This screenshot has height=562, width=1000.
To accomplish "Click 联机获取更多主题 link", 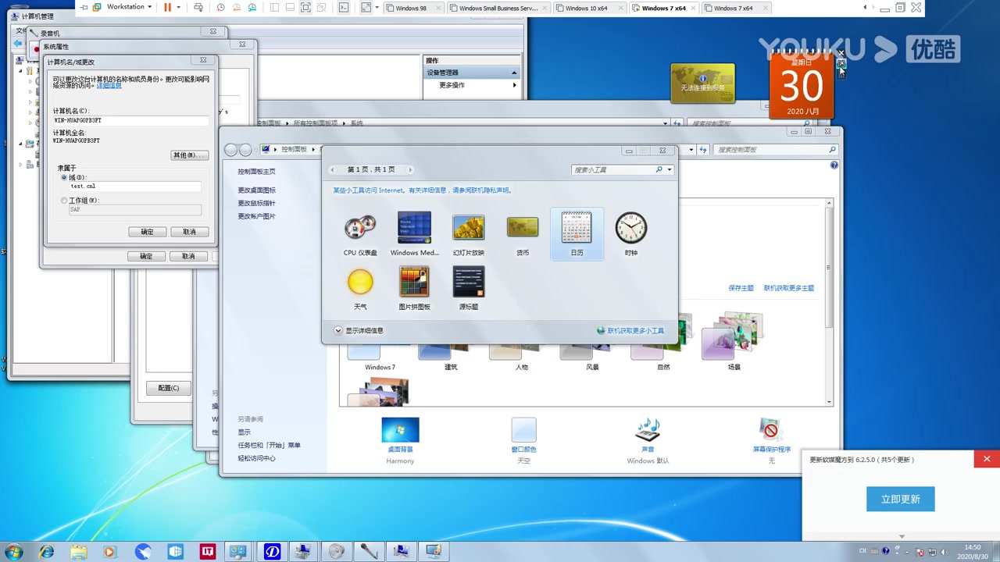I will tap(789, 288).
